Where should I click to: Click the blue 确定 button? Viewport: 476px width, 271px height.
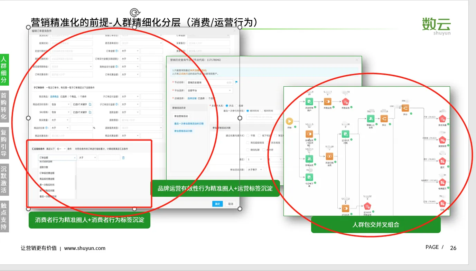coord(217,204)
